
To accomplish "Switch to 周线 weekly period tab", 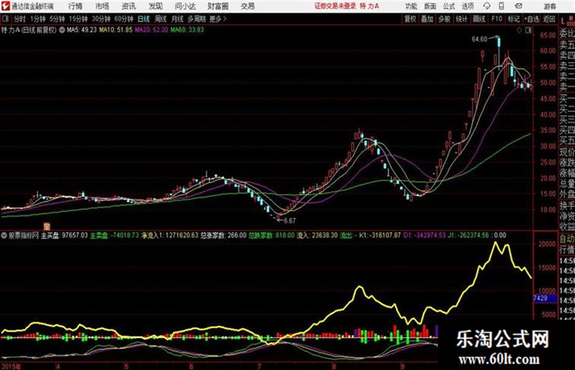I will [x=161, y=19].
